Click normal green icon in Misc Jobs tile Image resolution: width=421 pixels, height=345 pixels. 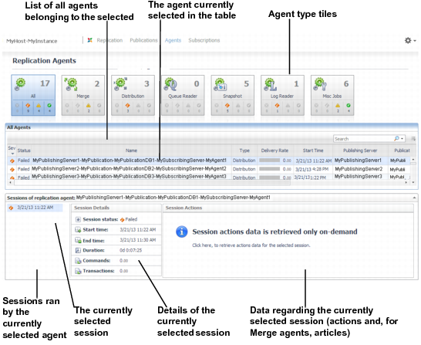[349, 106]
